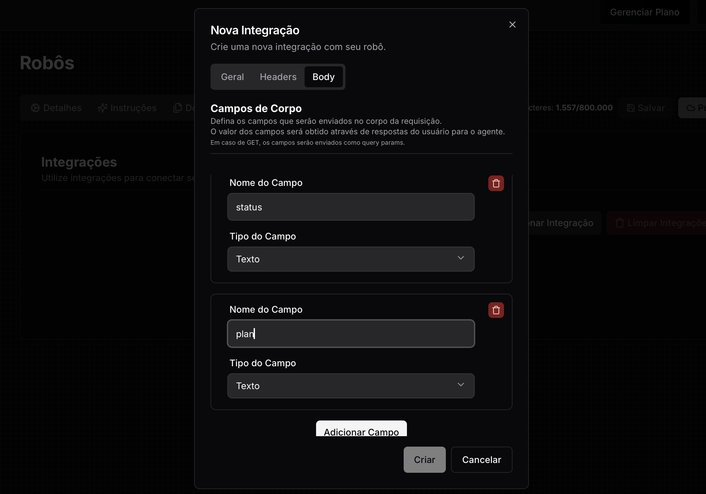This screenshot has height=494, width=706.
Task: Switch to the Headers tab
Action: click(278, 77)
